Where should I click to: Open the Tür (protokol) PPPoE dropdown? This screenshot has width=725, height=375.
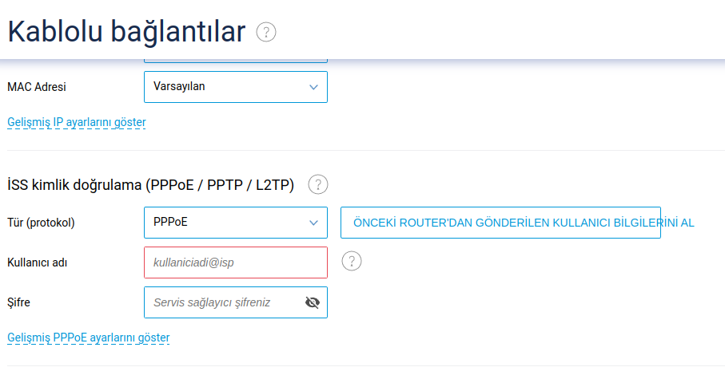point(236,223)
